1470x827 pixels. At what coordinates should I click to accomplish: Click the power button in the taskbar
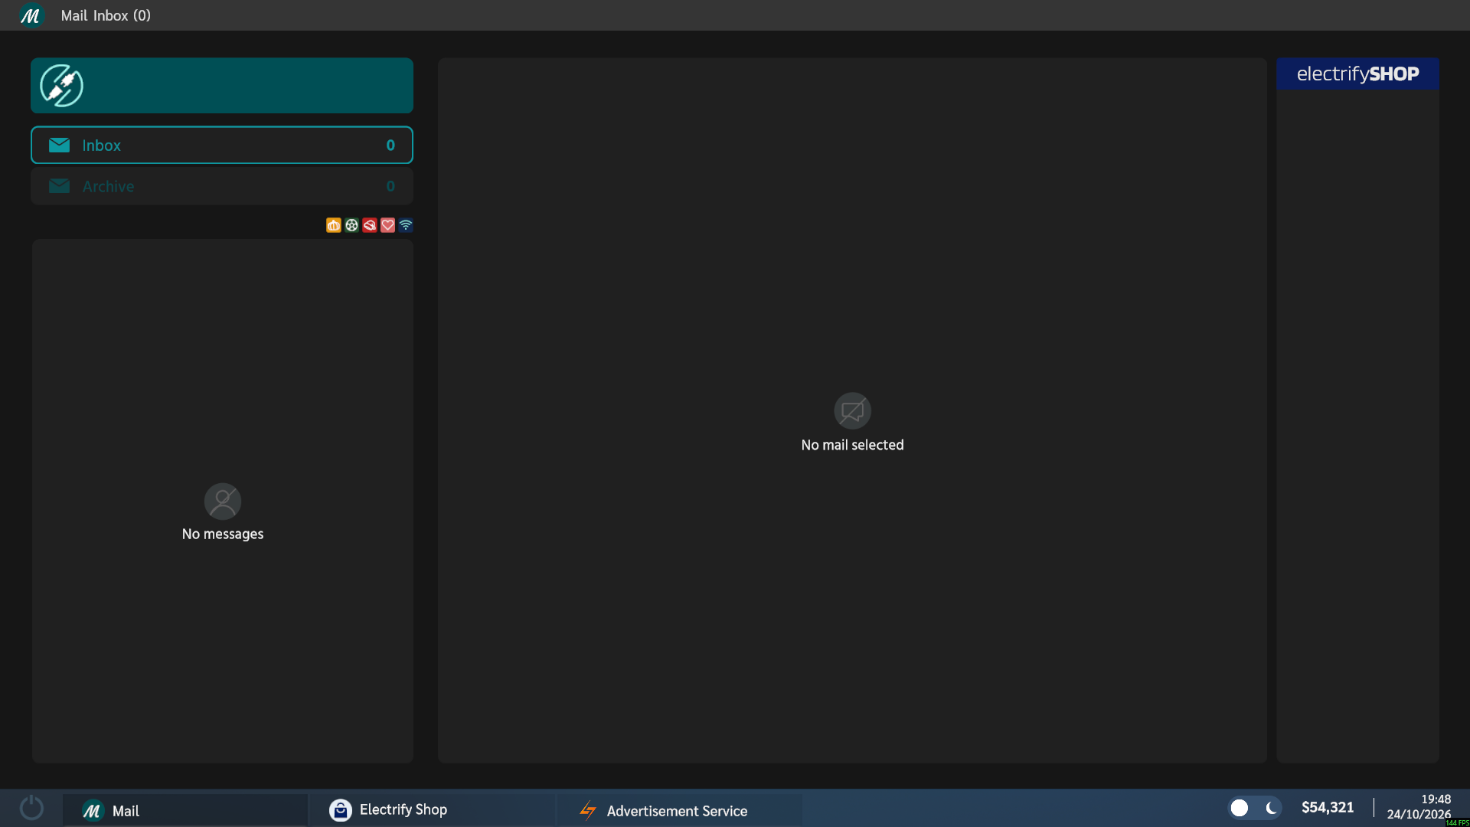pyautogui.click(x=31, y=809)
